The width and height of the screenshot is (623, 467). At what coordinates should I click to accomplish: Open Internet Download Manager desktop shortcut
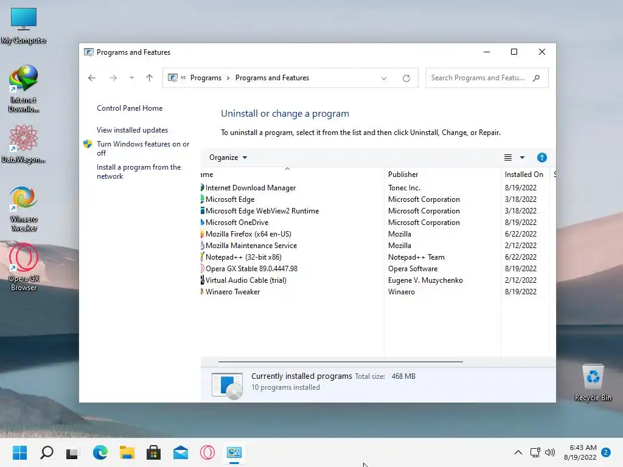[24, 89]
